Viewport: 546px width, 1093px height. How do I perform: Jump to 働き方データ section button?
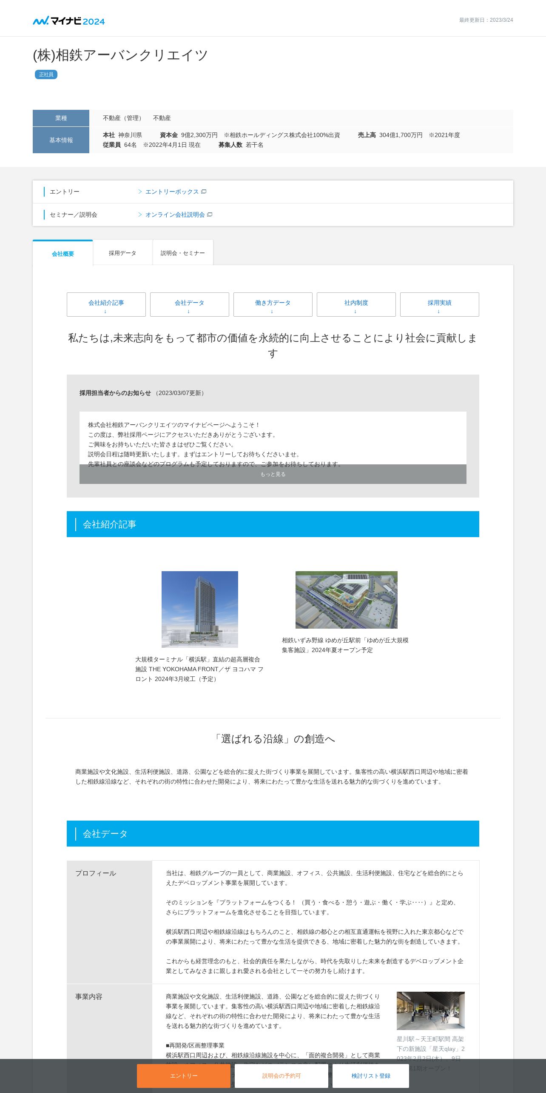coord(273,304)
